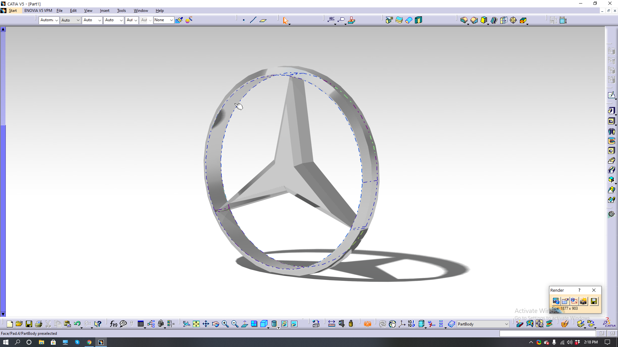Open Chrome from the Windows taskbar
The width and height of the screenshot is (618, 347).
(89, 342)
